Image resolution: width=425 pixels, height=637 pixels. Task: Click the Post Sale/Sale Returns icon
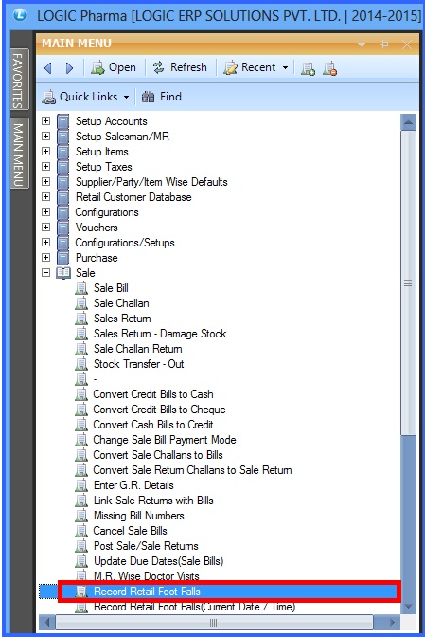[x=81, y=546]
